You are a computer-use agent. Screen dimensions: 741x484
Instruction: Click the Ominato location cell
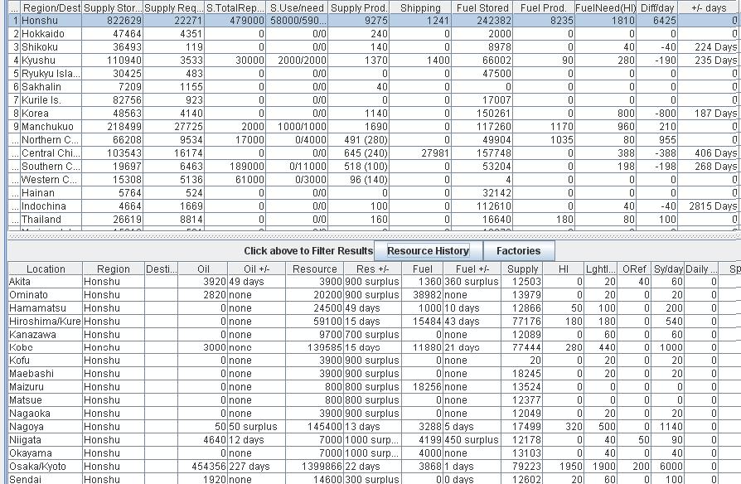coord(46,294)
